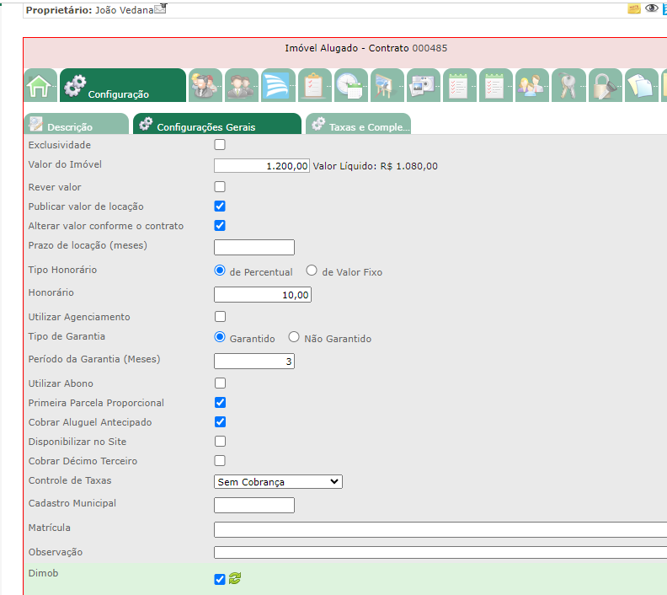Click the Honorário value field
667x595 pixels.
click(x=263, y=295)
